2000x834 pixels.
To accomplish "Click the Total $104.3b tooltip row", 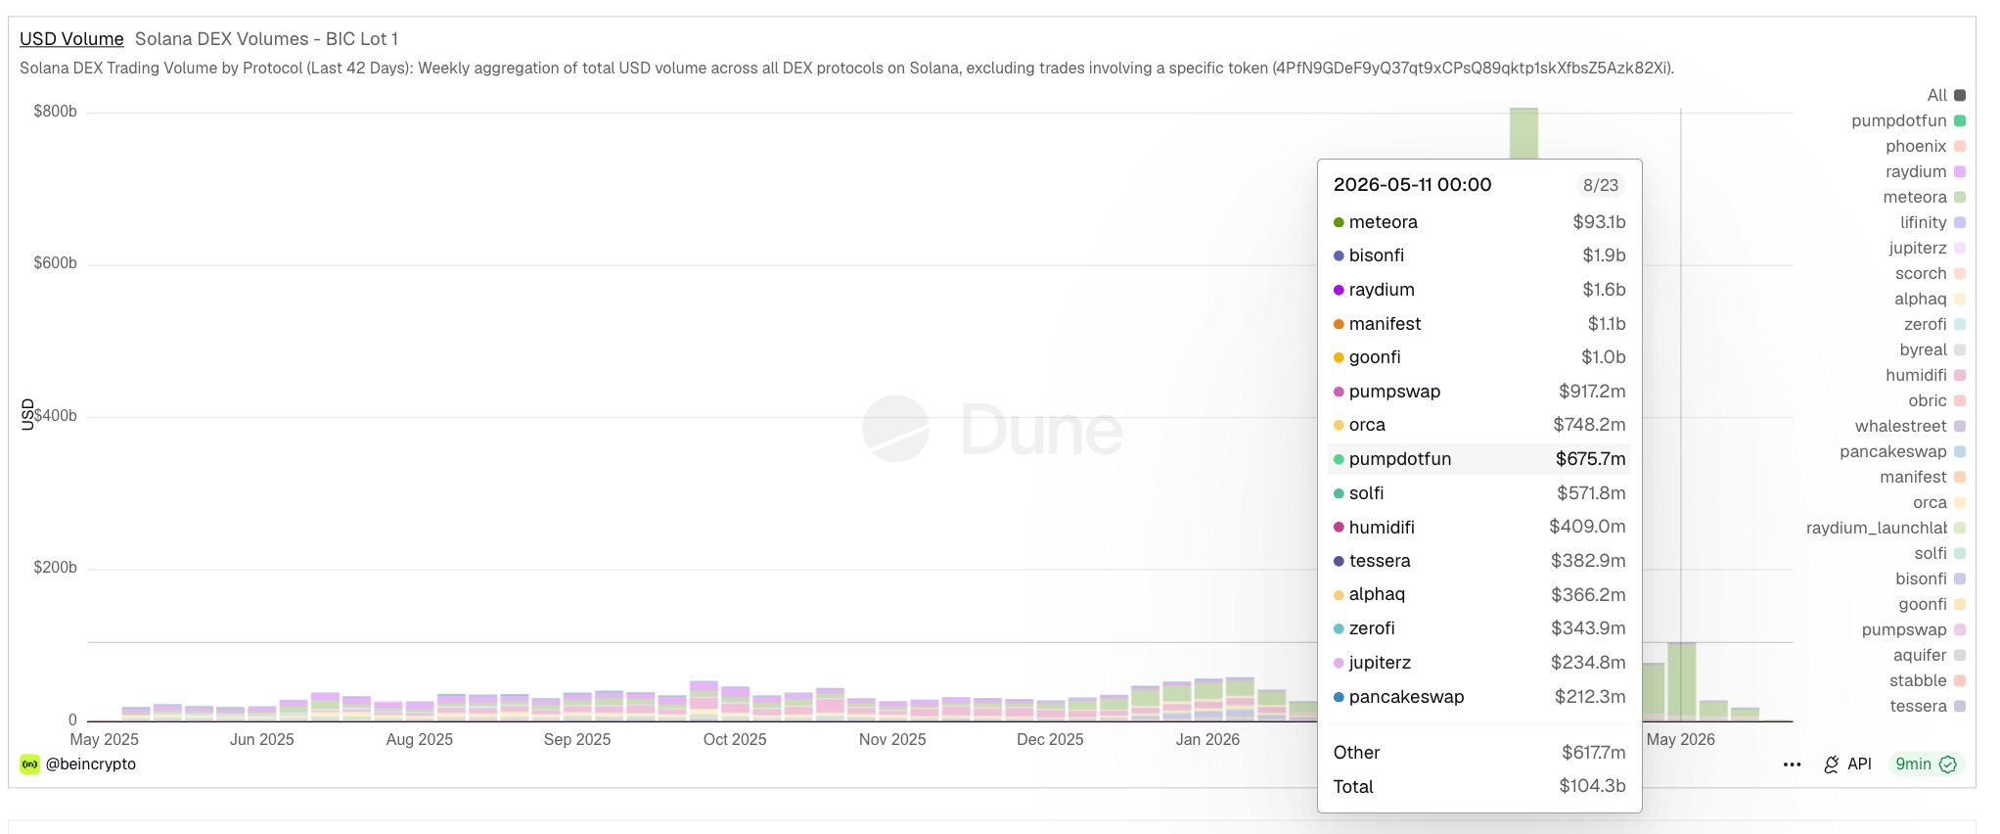I will point(1479,787).
